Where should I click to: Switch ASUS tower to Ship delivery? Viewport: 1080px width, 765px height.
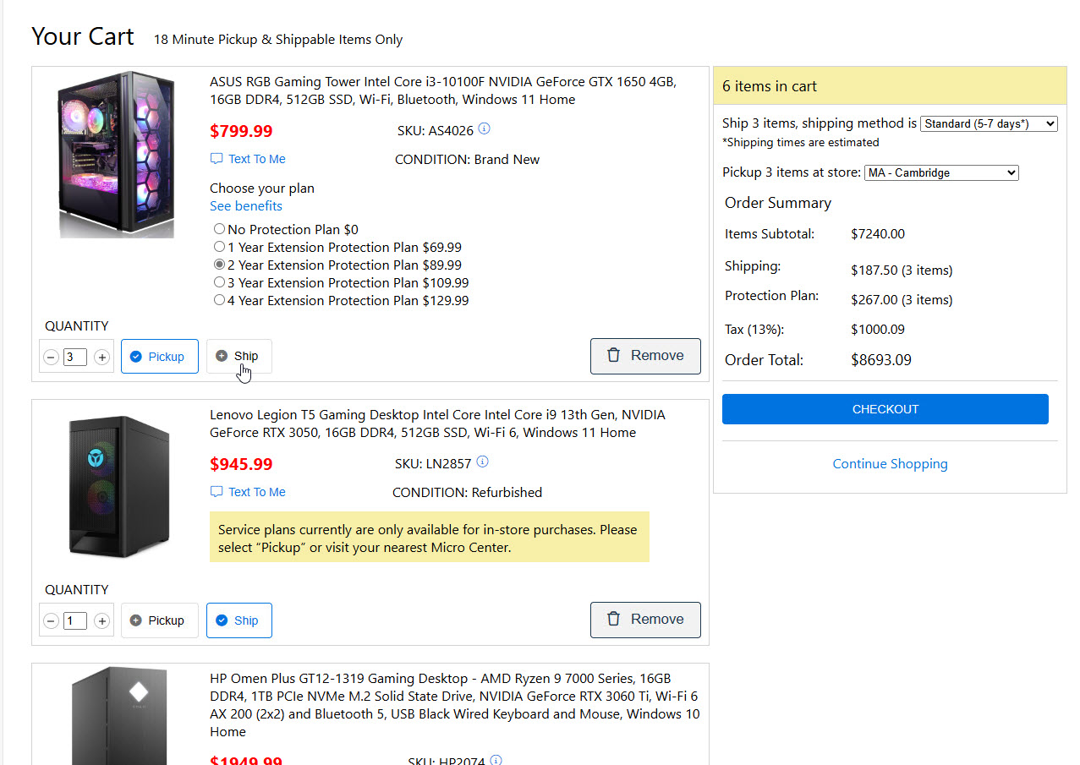tap(239, 356)
